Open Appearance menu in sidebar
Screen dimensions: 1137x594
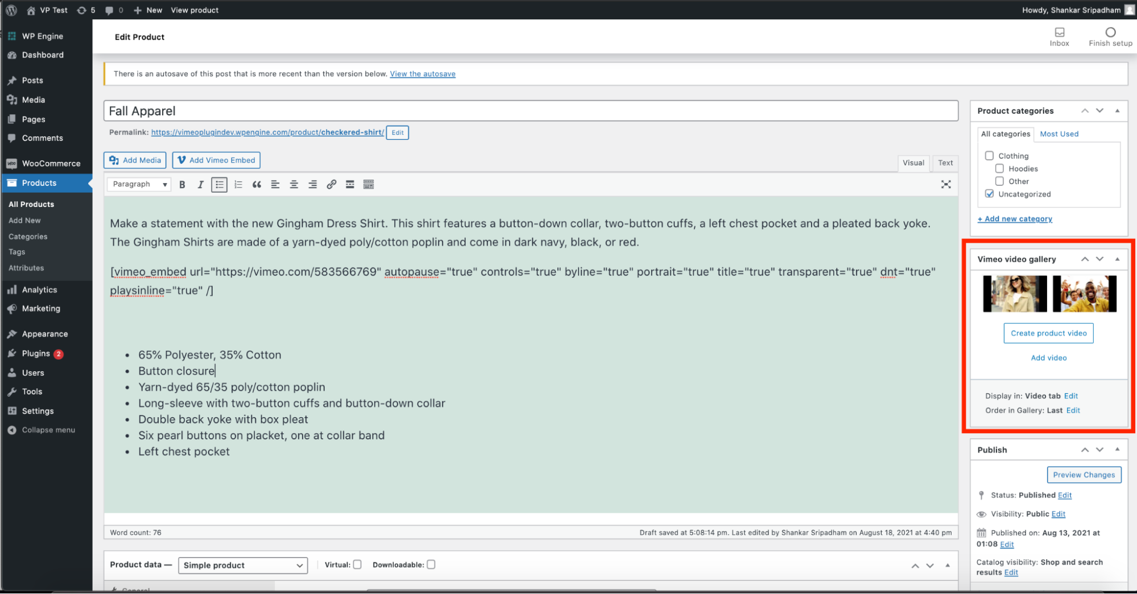tap(46, 334)
